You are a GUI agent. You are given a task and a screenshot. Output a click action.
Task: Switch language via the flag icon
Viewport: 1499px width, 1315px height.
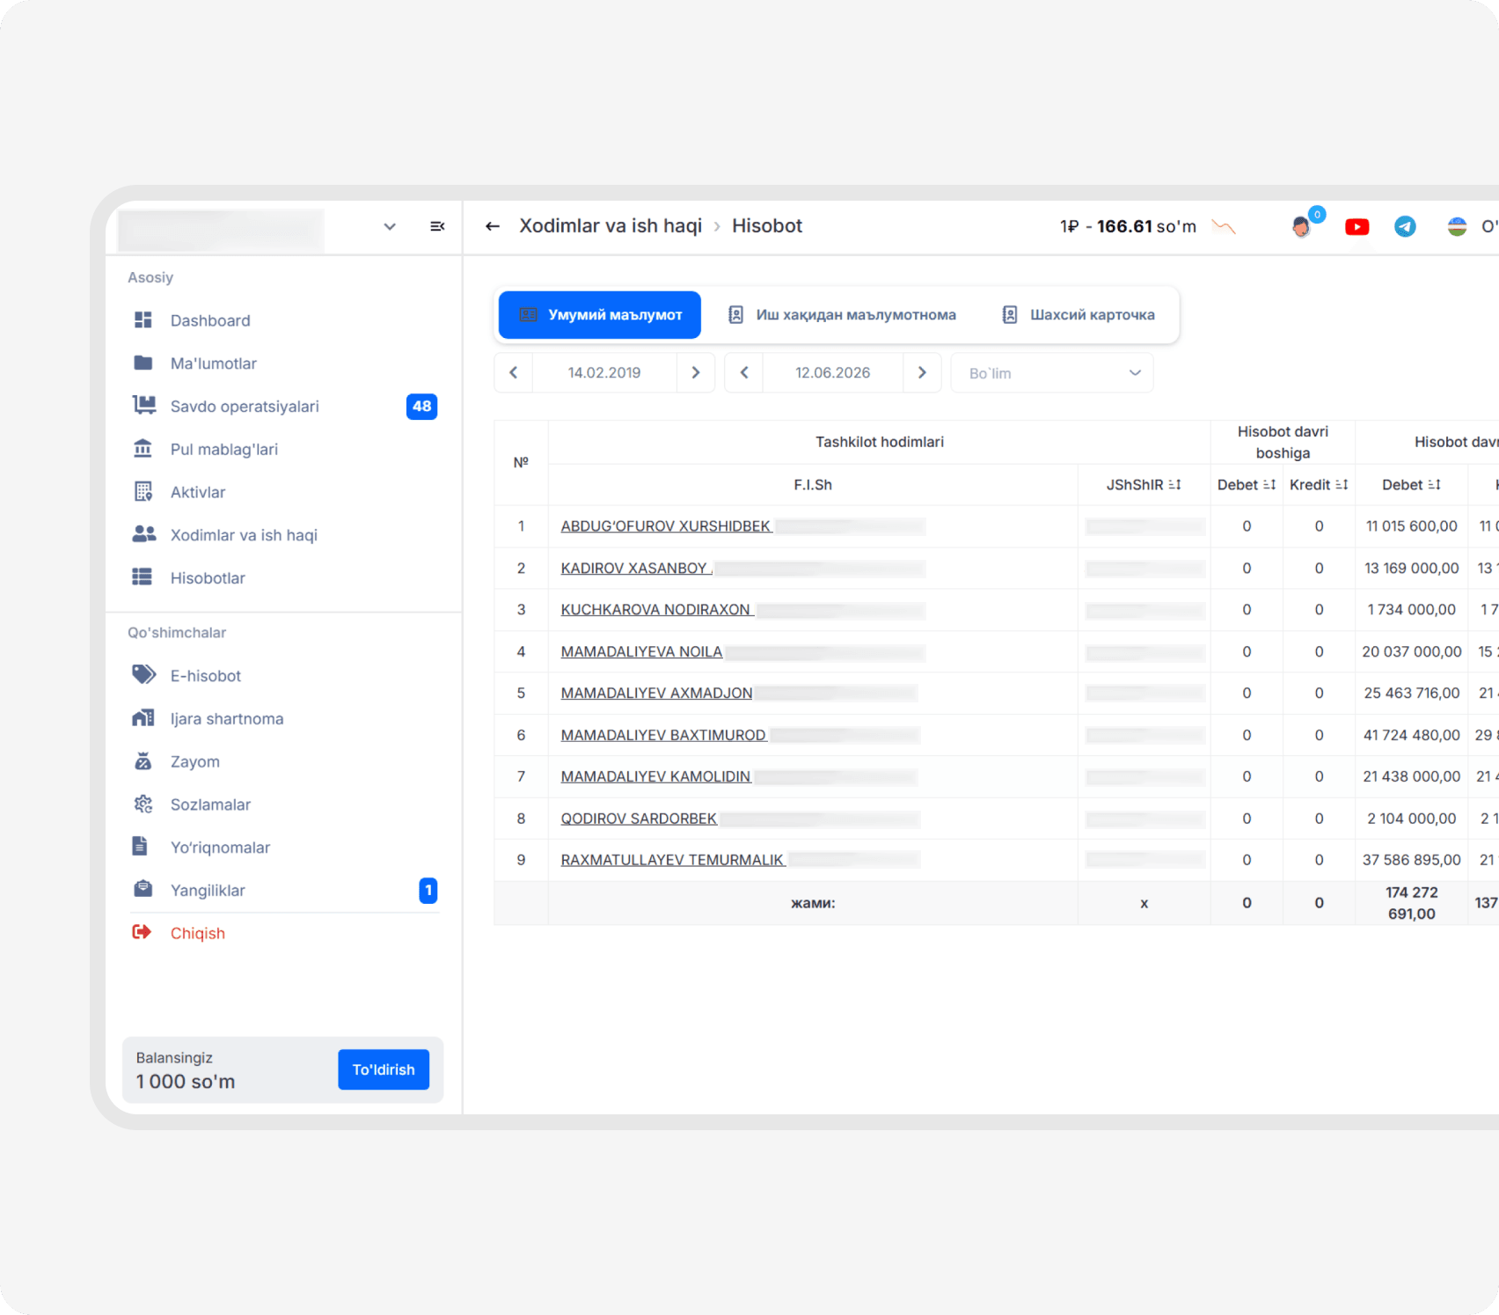[x=1458, y=227]
